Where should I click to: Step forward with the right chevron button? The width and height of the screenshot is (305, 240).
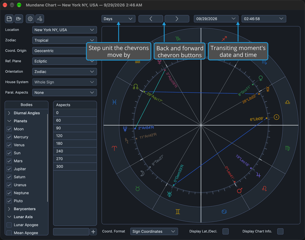177,19
